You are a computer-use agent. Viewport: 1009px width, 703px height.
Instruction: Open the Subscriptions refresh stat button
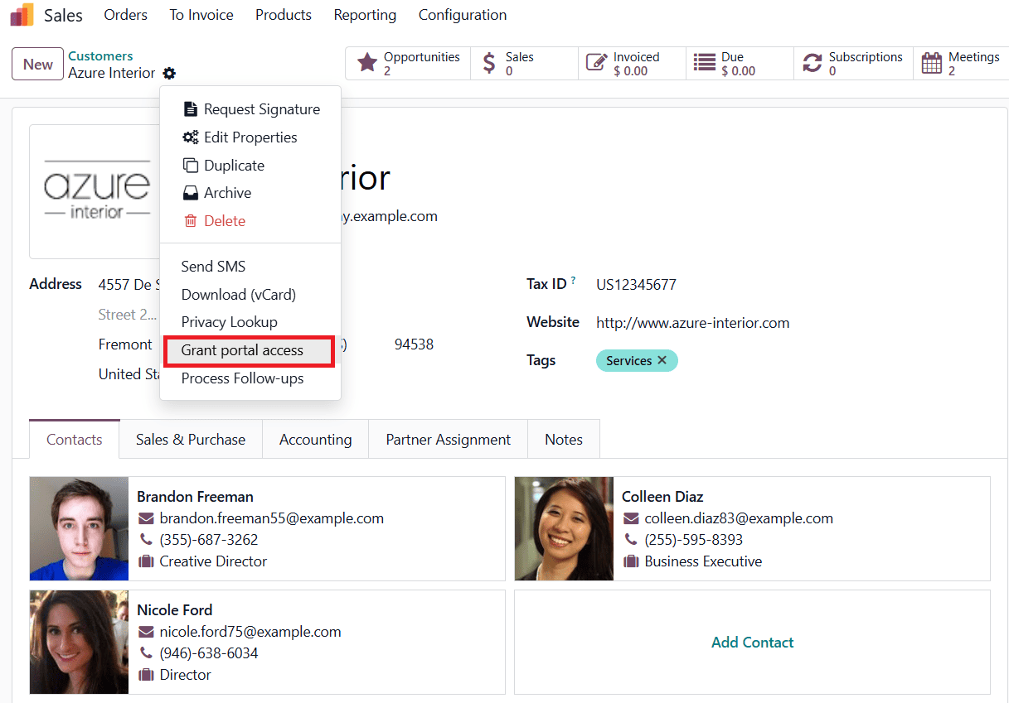click(852, 64)
